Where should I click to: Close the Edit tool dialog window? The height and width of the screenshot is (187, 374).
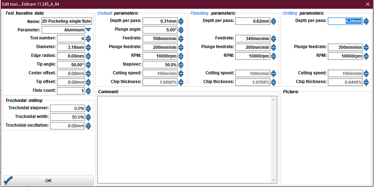click(x=367, y=4)
